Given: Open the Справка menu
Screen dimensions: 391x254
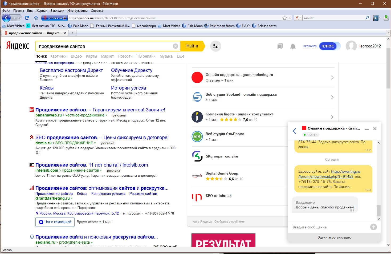Looking at the screenshot, I should 97,11.
